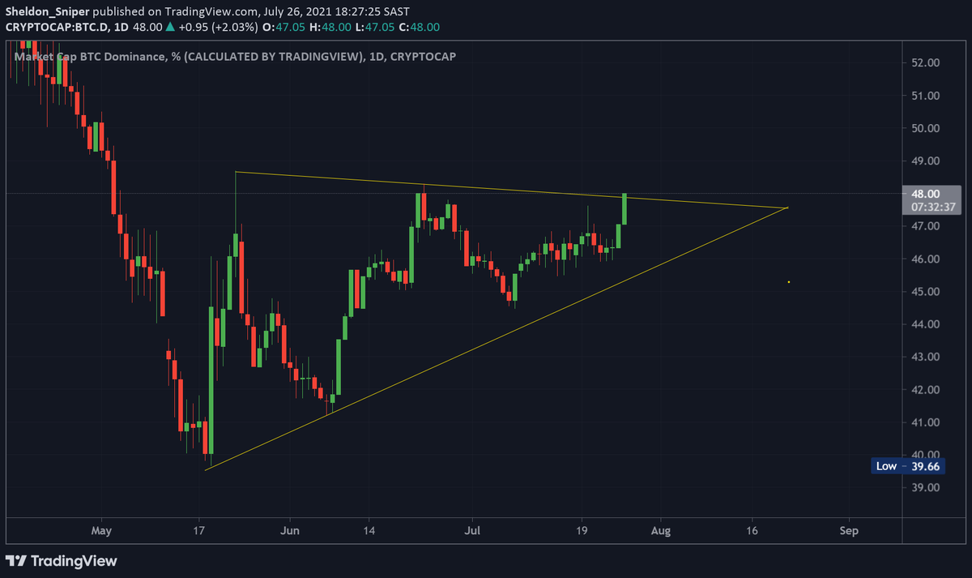Click the 45.00 price axis label

(x=926, y=292)
